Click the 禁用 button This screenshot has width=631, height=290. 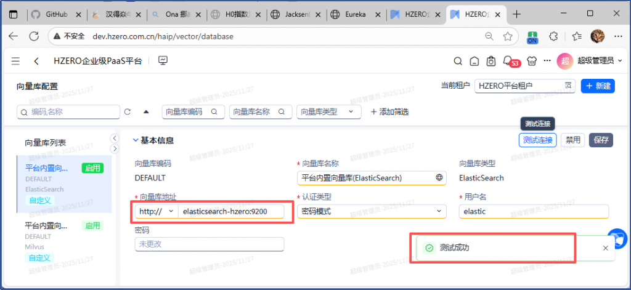[573, 140]
